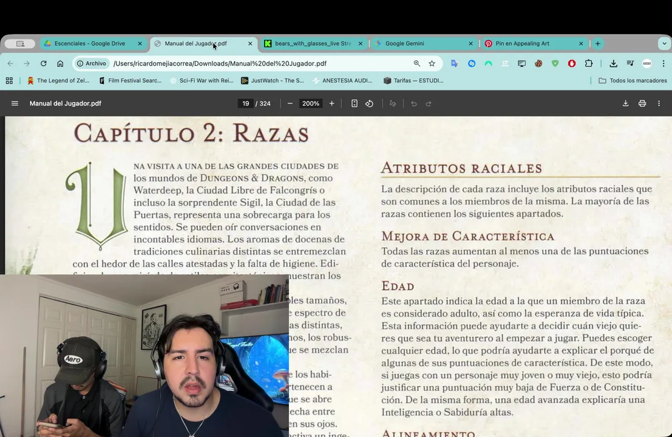Open the extensions puzzle-piece menu
The image size is (672, 437).
click(x=589, y=63)
